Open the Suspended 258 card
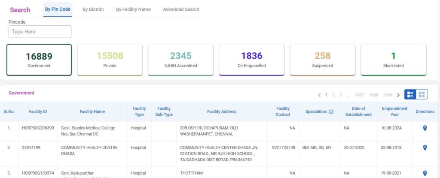Screen dimensions: 440x178 [x=322, y=60]
